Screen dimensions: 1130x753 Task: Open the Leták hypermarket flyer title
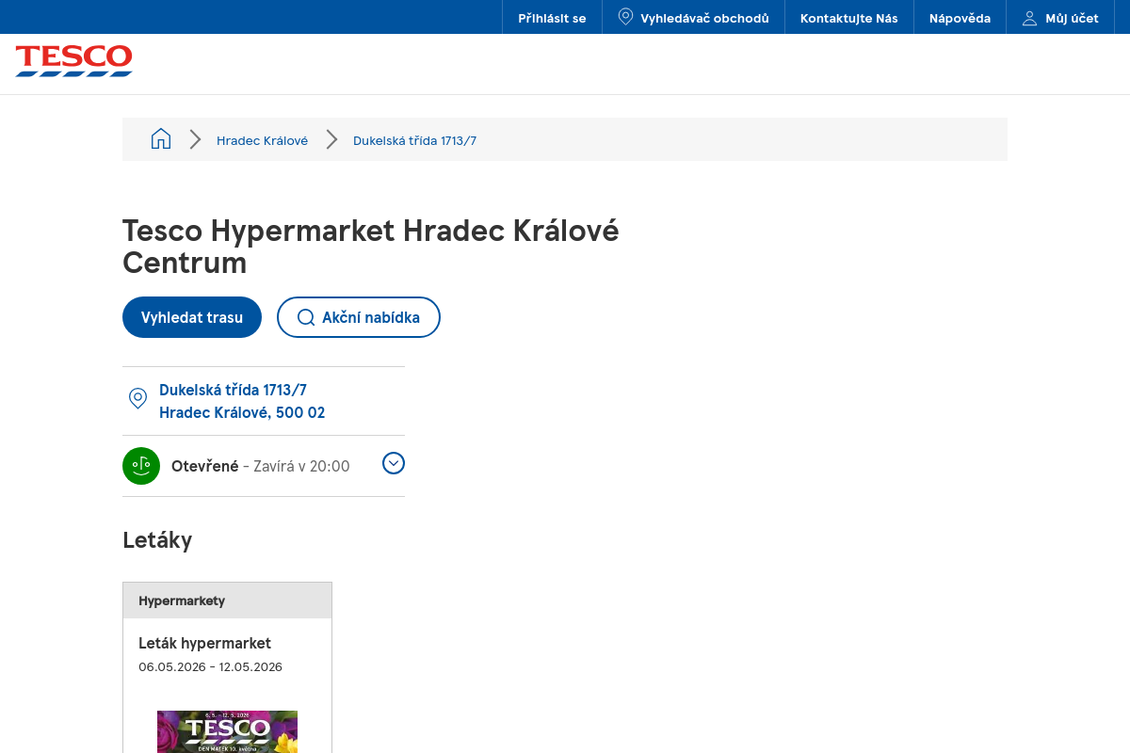[x=204, y=643]
